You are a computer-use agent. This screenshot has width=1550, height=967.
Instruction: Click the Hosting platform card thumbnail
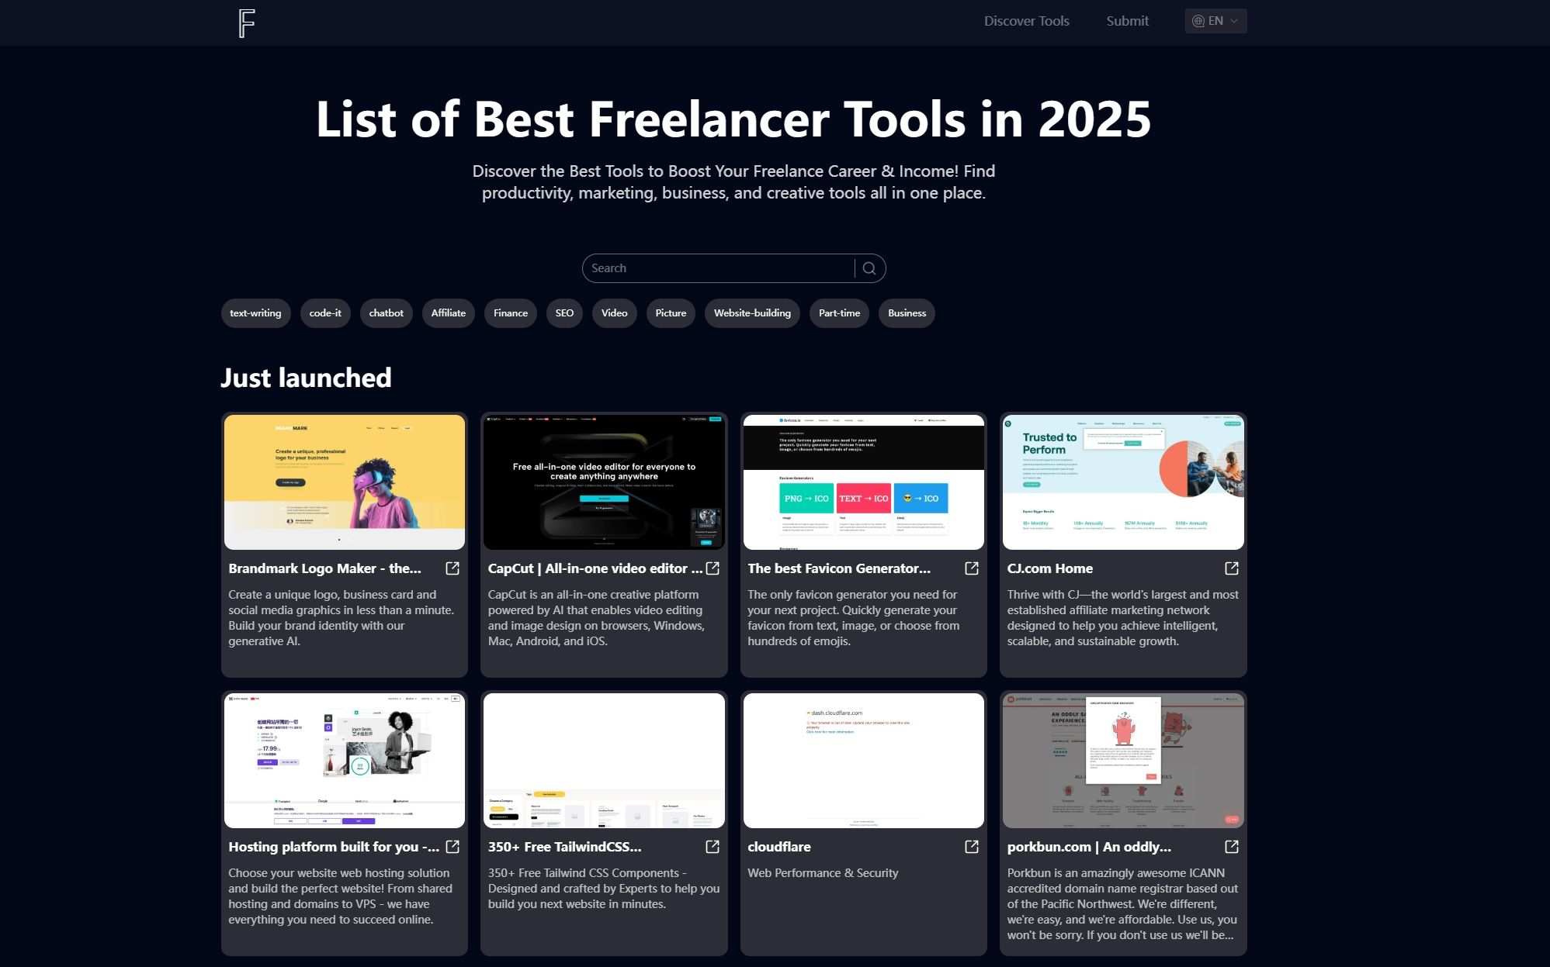click(x=344, y=760)
